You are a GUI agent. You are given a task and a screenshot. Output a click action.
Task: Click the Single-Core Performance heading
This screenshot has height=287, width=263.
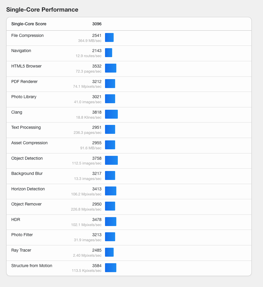pyautogui.click(x=42, y=10)
